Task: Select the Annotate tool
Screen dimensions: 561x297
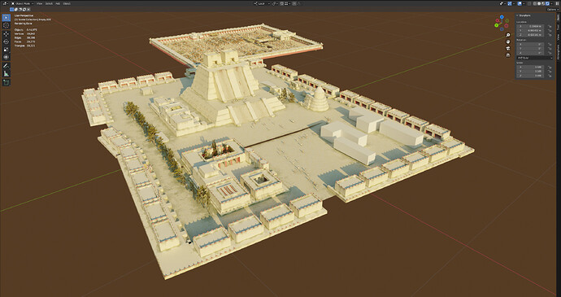Action: coord(6,66)
